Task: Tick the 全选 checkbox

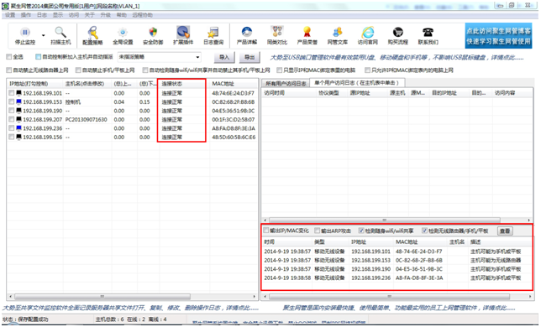Action: coord(9,57)
